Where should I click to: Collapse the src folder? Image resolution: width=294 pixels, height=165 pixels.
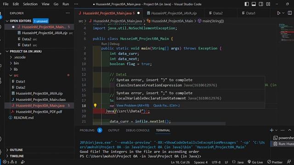[x=16, y=75]
